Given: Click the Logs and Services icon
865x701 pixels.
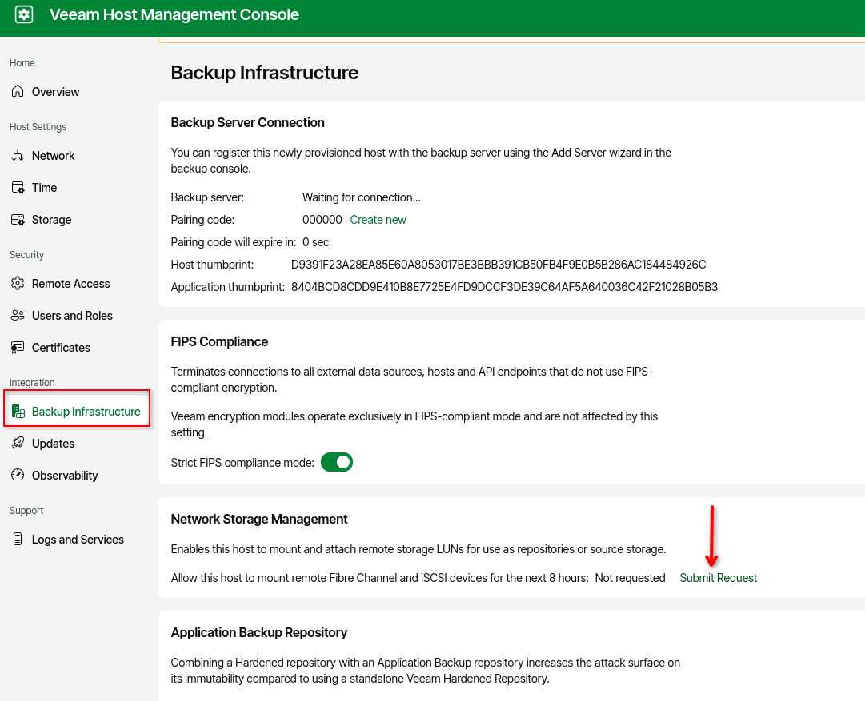Looking at the screenshot, I should (x=18, y=539).
